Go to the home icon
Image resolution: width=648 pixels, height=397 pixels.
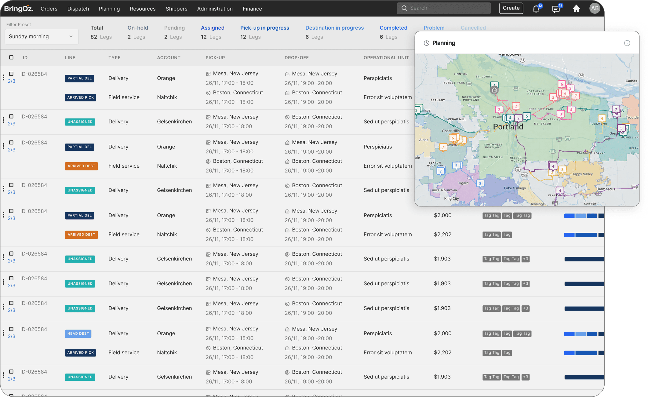pyautogui.click(x=576, y=9)
